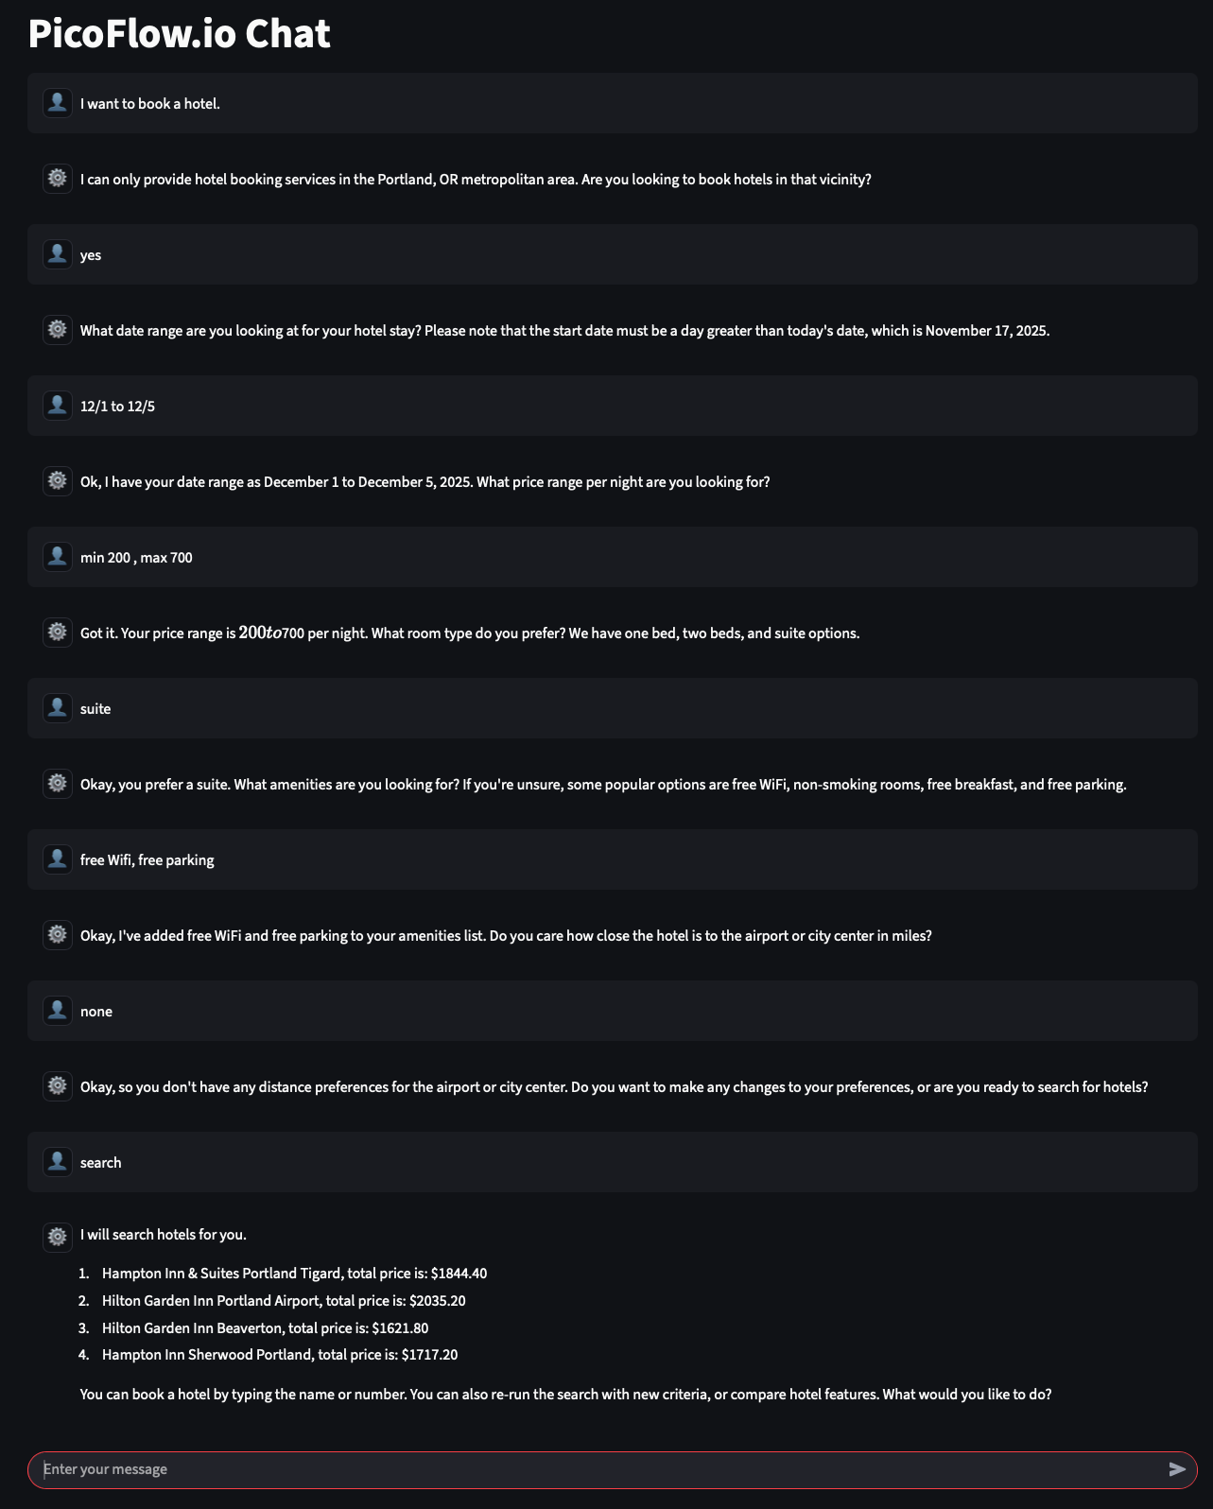Click the user avatar beside 'I want to book a hotel.'
Viewport: 1213px width, 1509px height.
58,103
